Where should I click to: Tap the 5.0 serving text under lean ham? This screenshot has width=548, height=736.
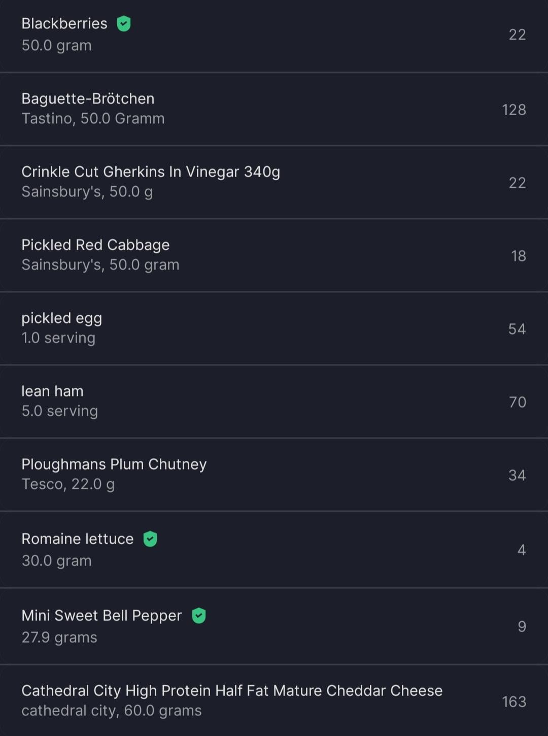pos(60,411)
